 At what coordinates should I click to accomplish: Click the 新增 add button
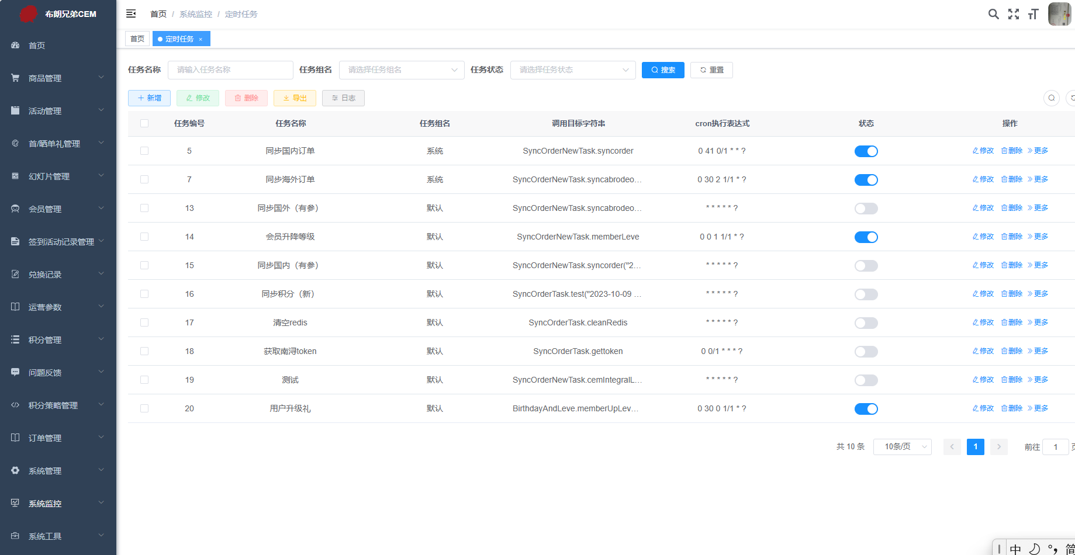point(149,98)
